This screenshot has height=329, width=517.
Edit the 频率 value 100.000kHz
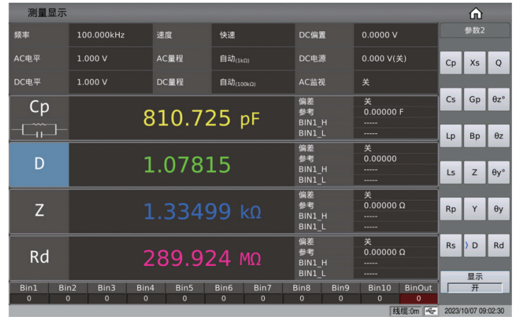pyautogui.click(x=110, y=35)
